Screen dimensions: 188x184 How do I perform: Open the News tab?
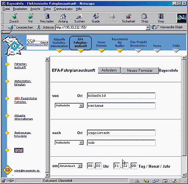pyautogui.click(x=157, y=46)
